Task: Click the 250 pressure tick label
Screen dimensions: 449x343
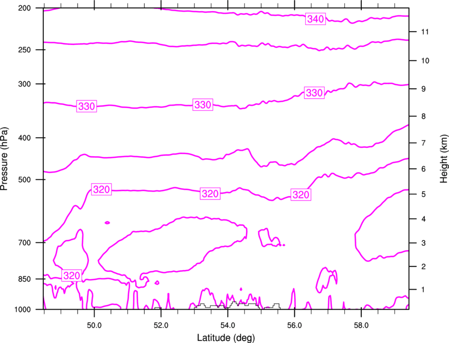Action: tap(25, 50)
